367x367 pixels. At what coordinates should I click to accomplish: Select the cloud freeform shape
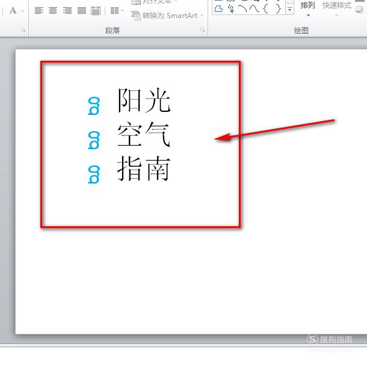(x=218, y=9)
